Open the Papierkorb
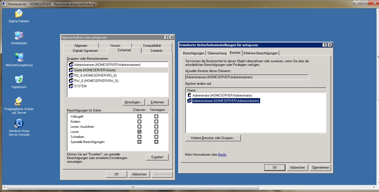This screenshot has height=192, width=379. (x=19, y=81)
